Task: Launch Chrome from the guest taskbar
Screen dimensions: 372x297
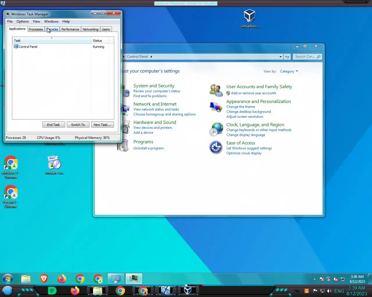Action: point(80,279)
